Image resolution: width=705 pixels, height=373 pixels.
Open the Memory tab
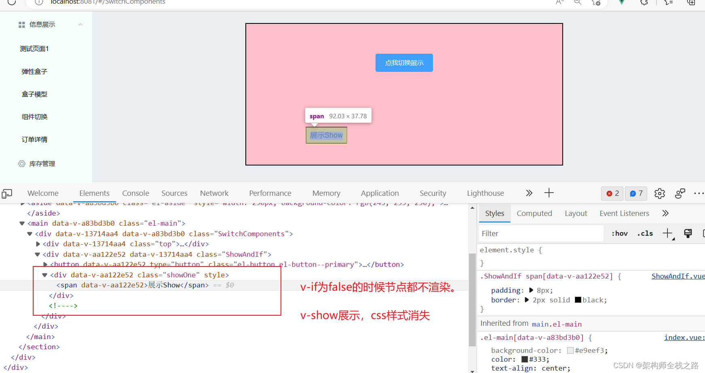tap(326, 193)
